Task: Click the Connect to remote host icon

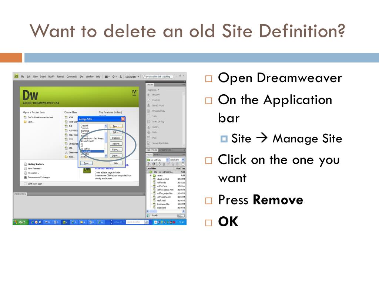Action: [x=149, y=164]
